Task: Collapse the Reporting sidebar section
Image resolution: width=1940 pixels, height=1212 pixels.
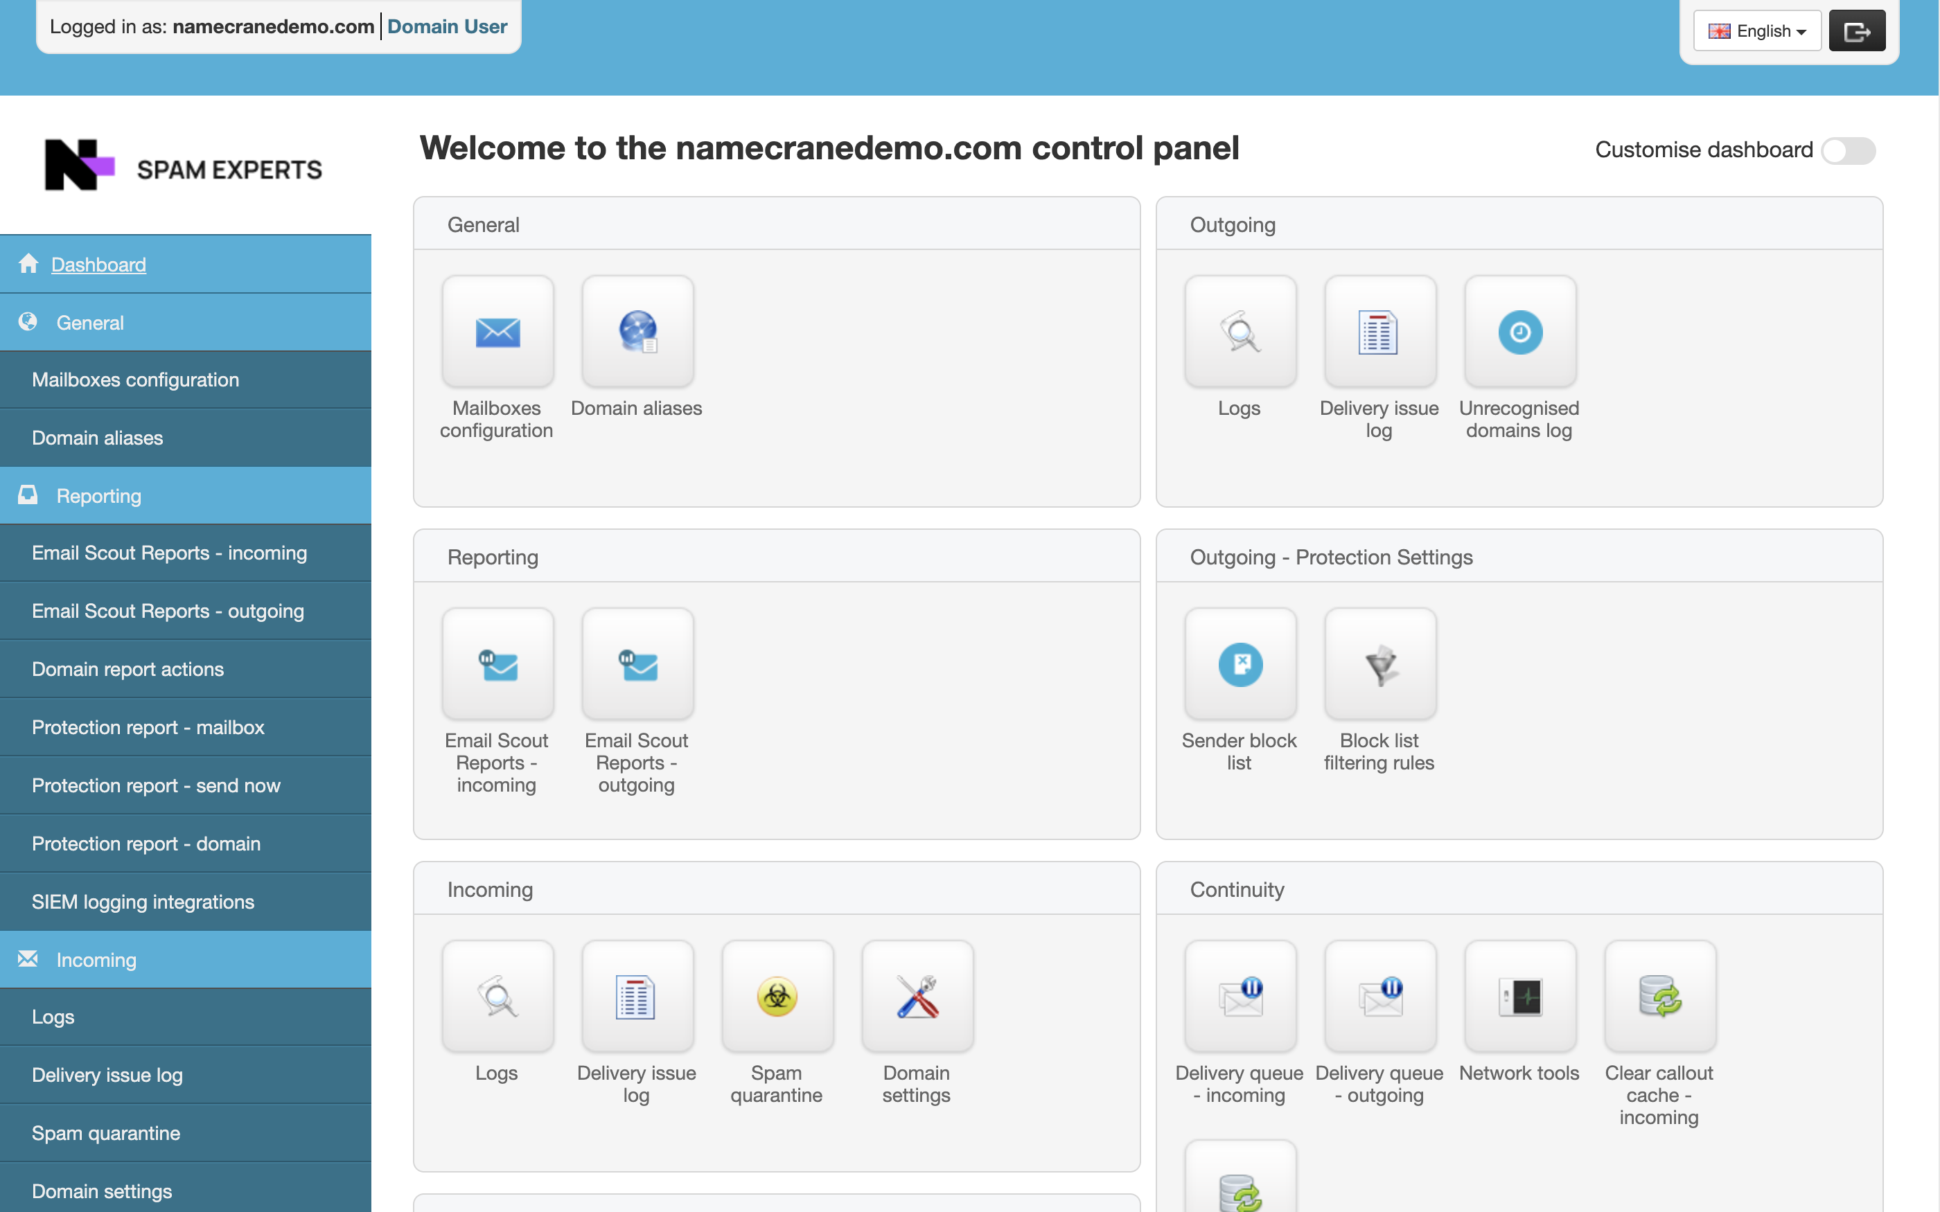Action: click(x=98, y=495)
